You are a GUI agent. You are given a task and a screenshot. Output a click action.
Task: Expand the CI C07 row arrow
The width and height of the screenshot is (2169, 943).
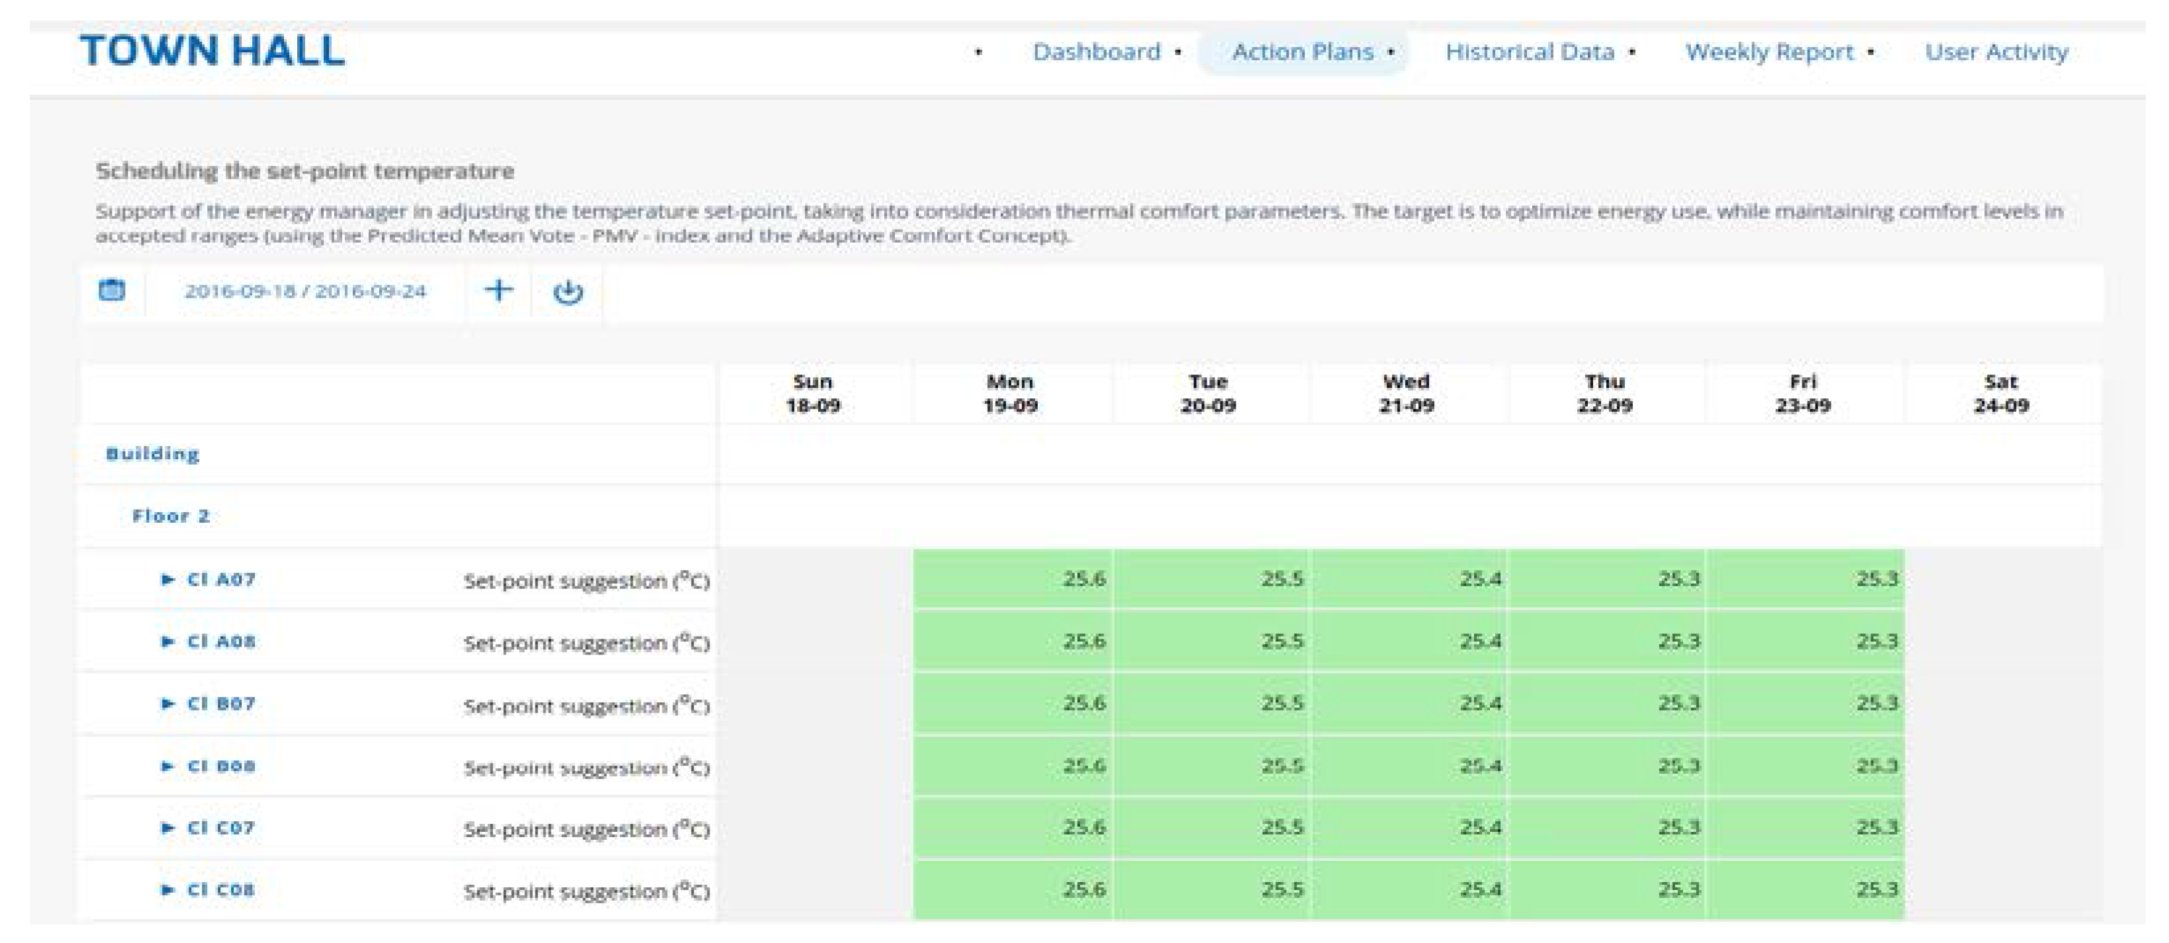[167, 828]
